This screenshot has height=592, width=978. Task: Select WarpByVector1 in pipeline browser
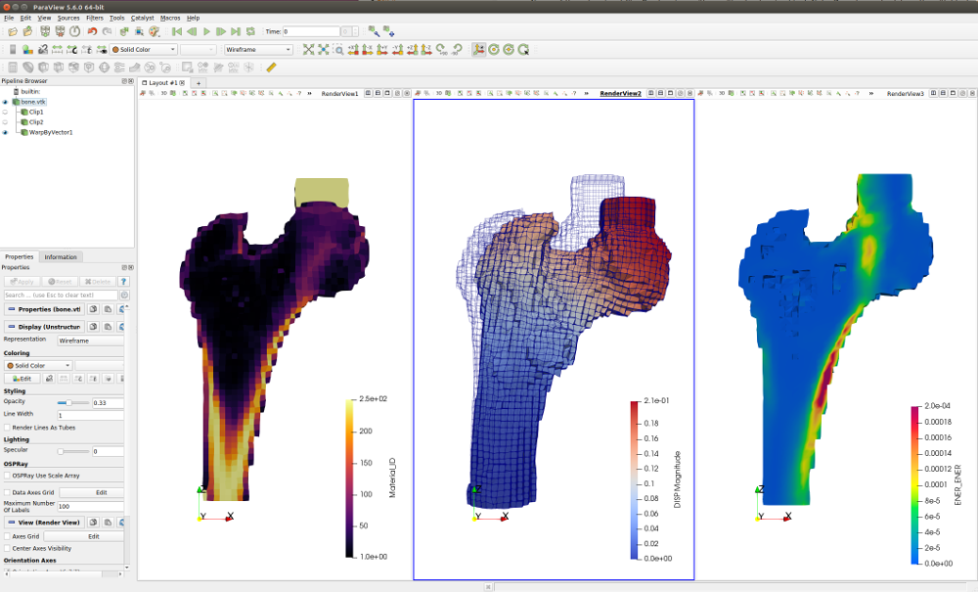51,133
